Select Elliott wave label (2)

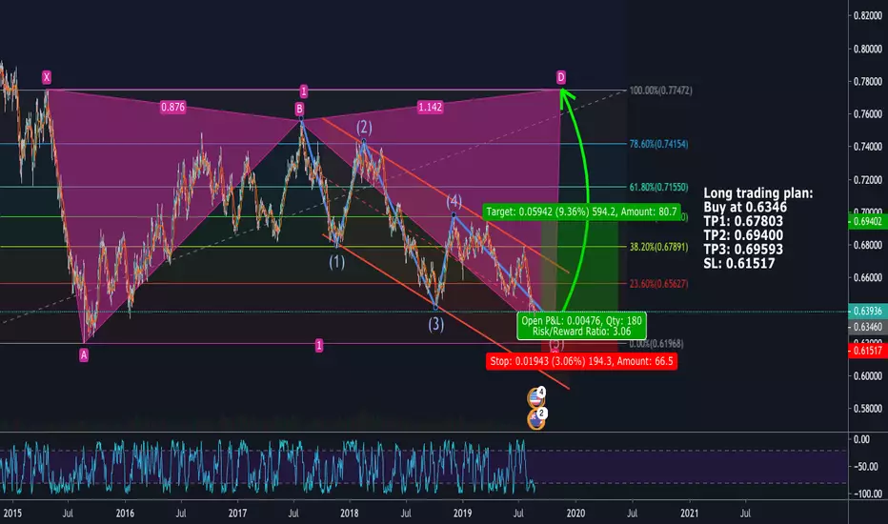pyautogui.click(x=364, y=127)
